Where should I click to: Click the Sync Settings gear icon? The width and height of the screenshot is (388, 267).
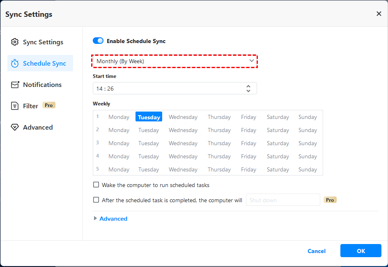(15, 42)
